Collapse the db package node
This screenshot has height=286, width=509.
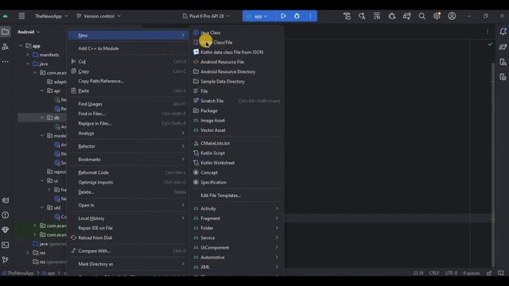pyautogui.click(x=42, y=118)
